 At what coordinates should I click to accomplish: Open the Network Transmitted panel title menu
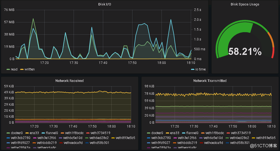coord(210,81)
